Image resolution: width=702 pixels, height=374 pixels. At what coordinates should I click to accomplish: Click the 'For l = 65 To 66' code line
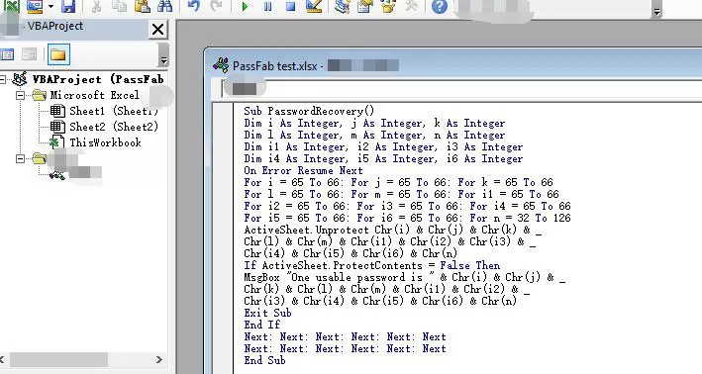click(401, 194)
